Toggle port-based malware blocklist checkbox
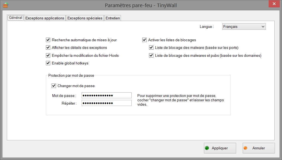 [151, 48]
